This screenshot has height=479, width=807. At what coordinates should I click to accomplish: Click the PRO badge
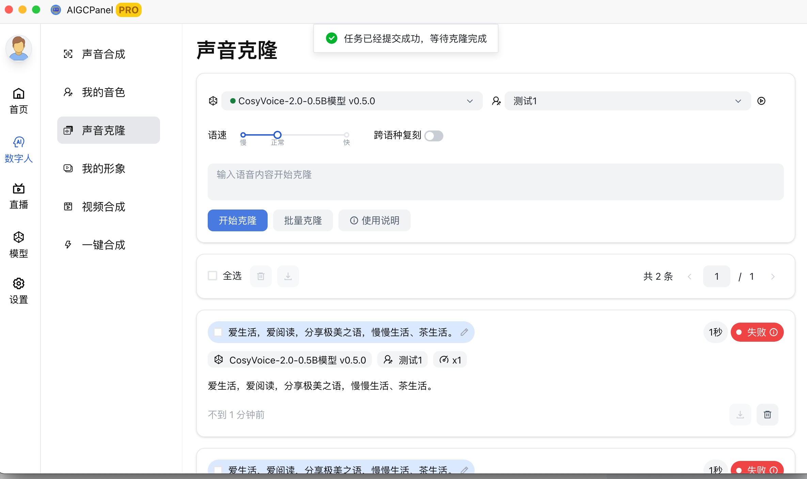point(129,10)
